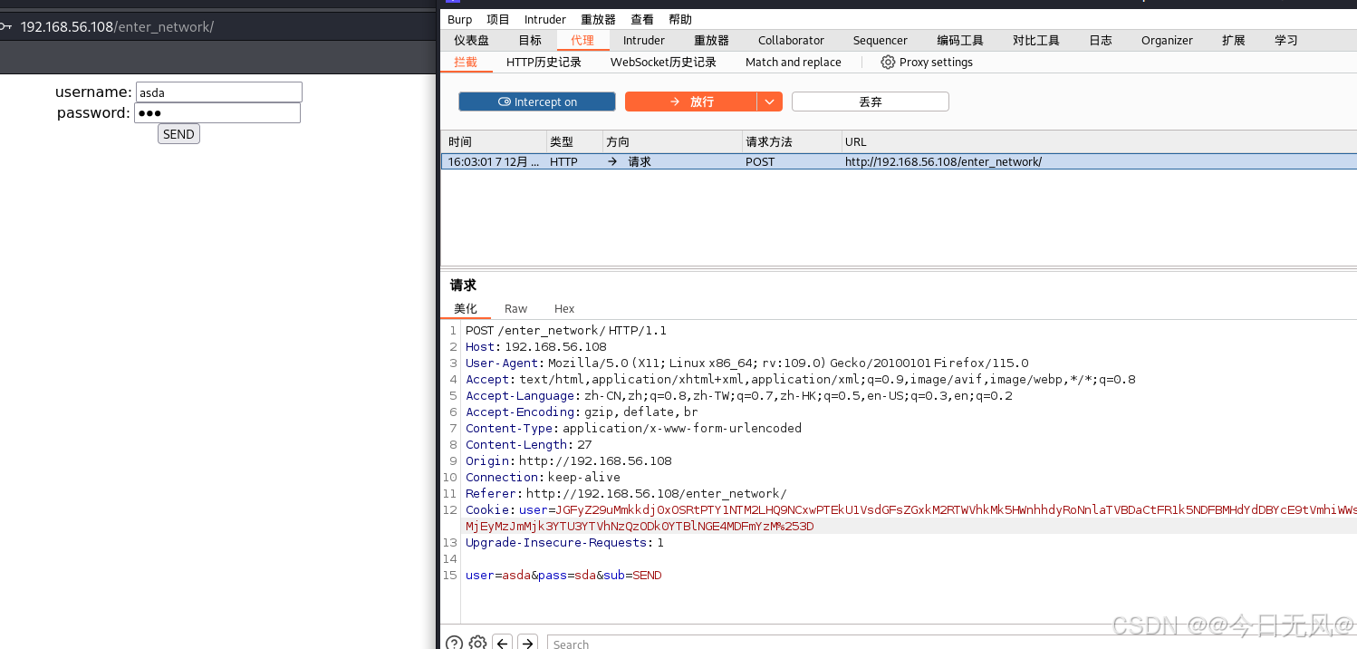Open the 重放器 menu in menu bar

(x=598, y=19)
